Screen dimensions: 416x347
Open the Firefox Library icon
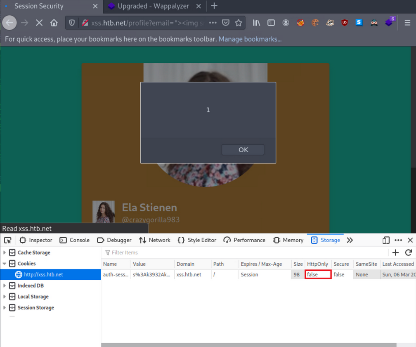256,22
